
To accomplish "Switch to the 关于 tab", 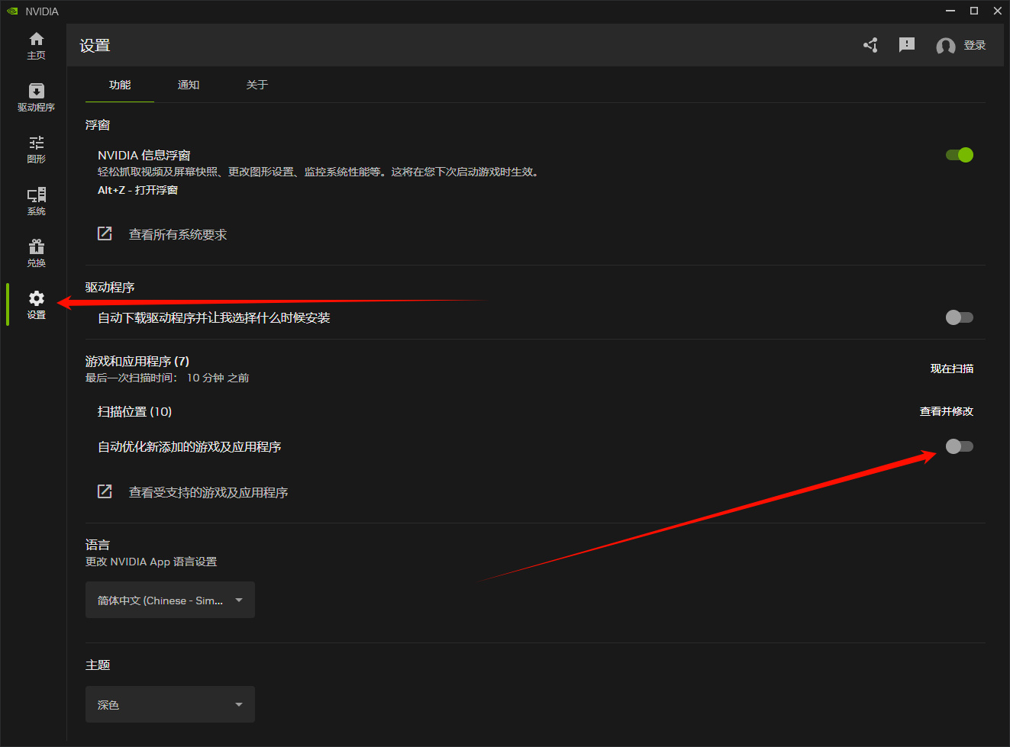I will coord(257,85).
